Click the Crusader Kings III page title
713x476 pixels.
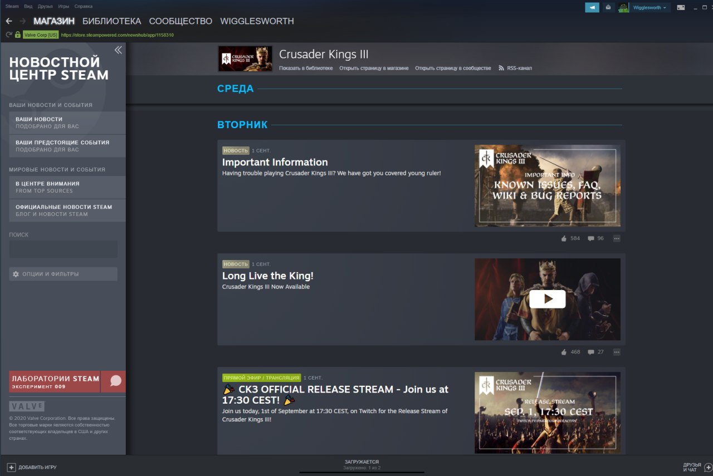[x=324, y=55]
